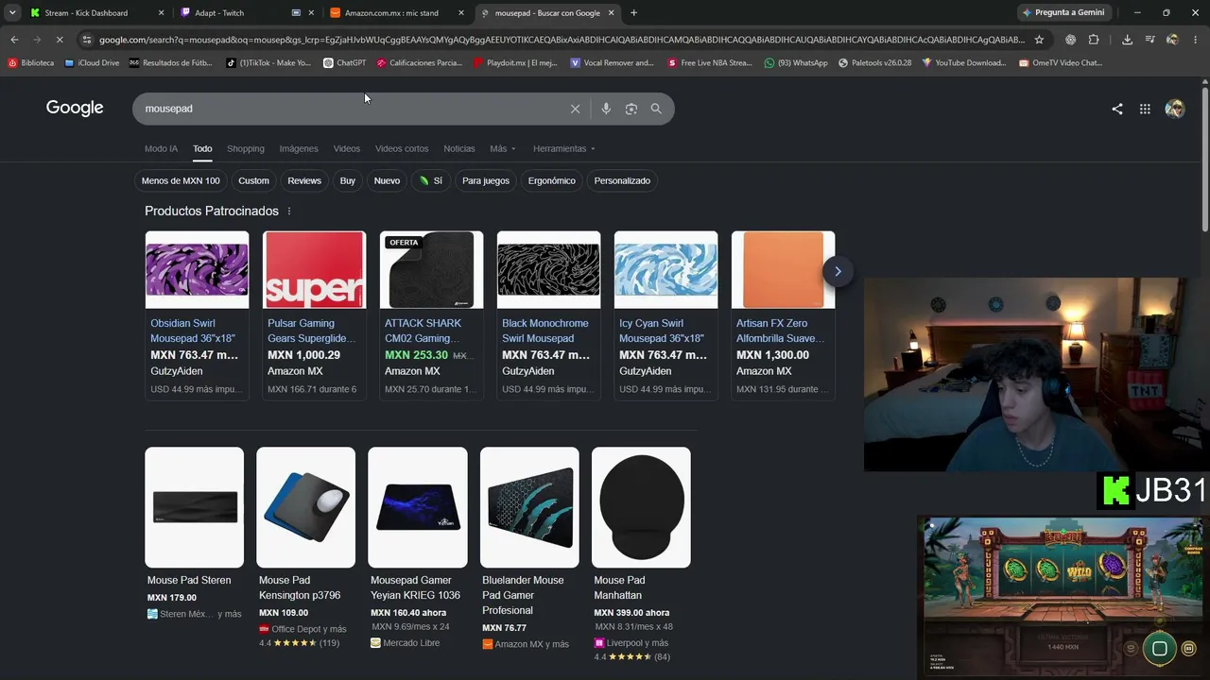Open the ATTACK SHARK CM02 Gaming link
The height and width of the screenshot is (680, 1210).
[423, 331]
